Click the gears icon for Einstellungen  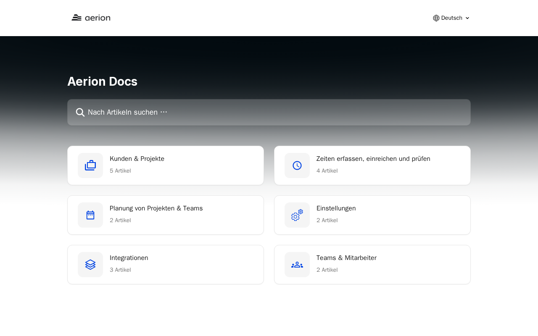click(297, 215)
